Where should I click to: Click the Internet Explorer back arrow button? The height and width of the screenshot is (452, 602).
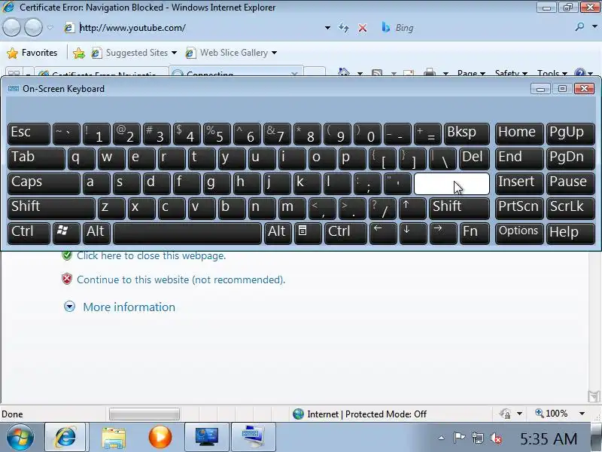click(x=11, y=28)
